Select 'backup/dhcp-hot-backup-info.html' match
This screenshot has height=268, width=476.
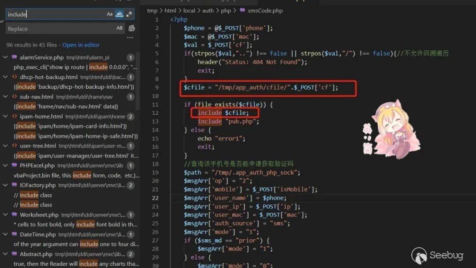coord(74,87)
